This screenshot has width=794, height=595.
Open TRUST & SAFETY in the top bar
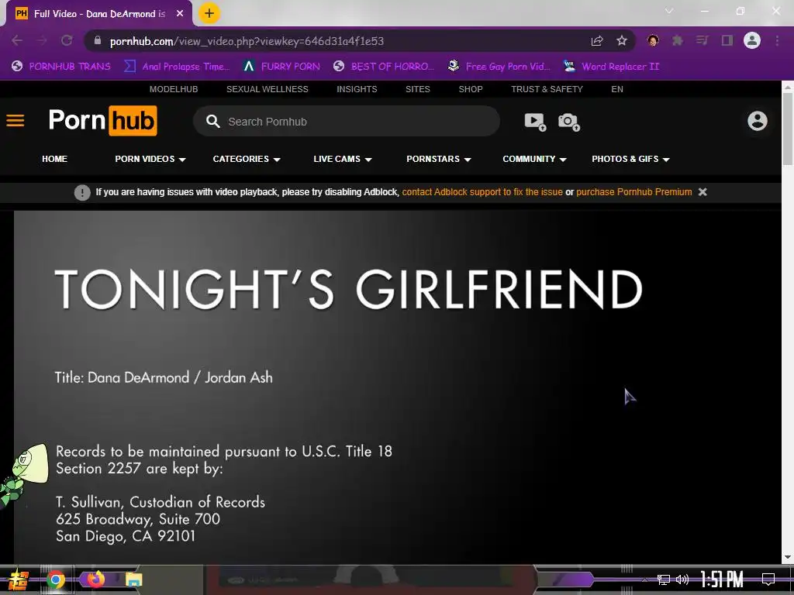[x=547, y=89]
